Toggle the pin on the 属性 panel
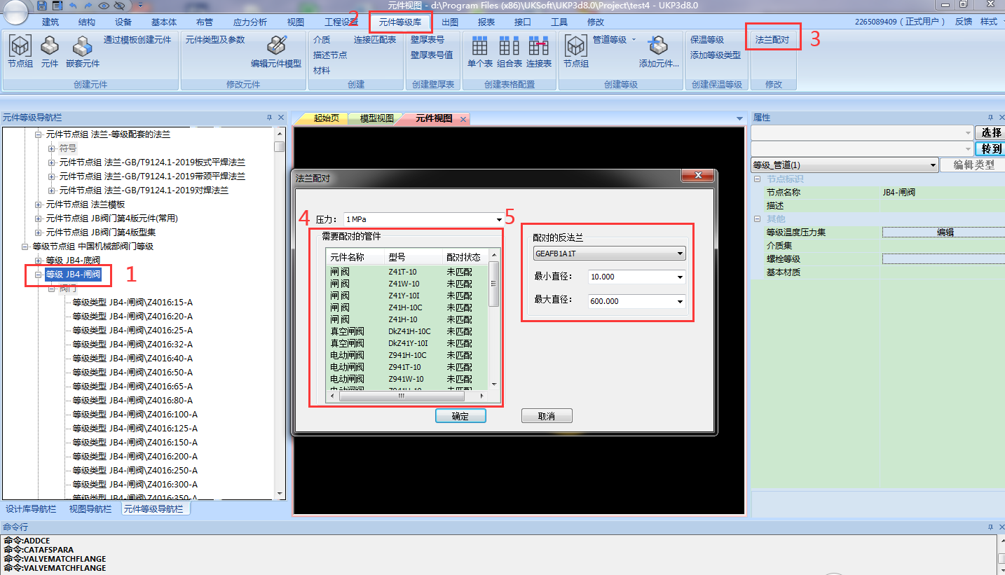Viewport: 1005px width, 575px height. (x=990, y=118)
